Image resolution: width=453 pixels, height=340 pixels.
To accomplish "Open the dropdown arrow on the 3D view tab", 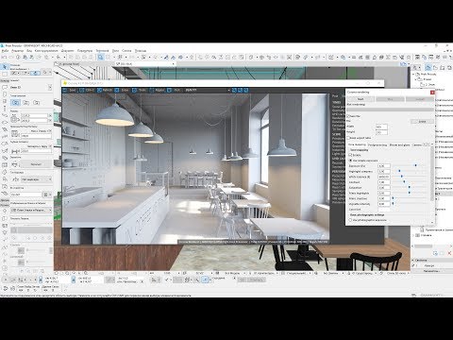I will (174, 63).
